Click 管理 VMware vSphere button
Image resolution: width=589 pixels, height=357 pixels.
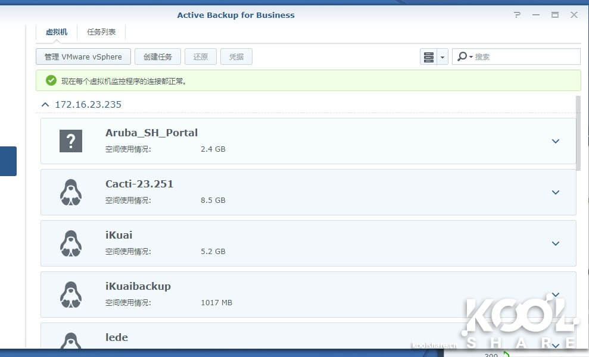coord(83,57)
